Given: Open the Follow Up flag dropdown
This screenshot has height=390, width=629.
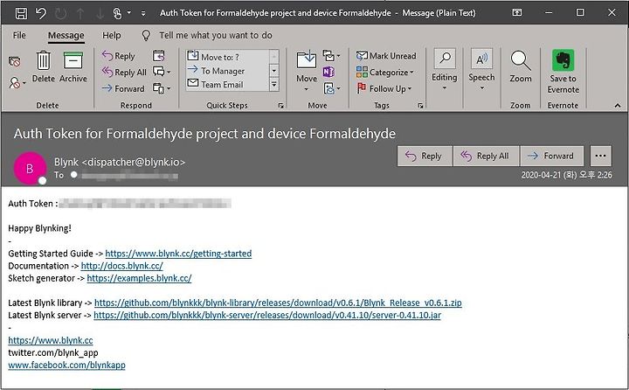Looking at the screenshot, I should pos(384,88).
